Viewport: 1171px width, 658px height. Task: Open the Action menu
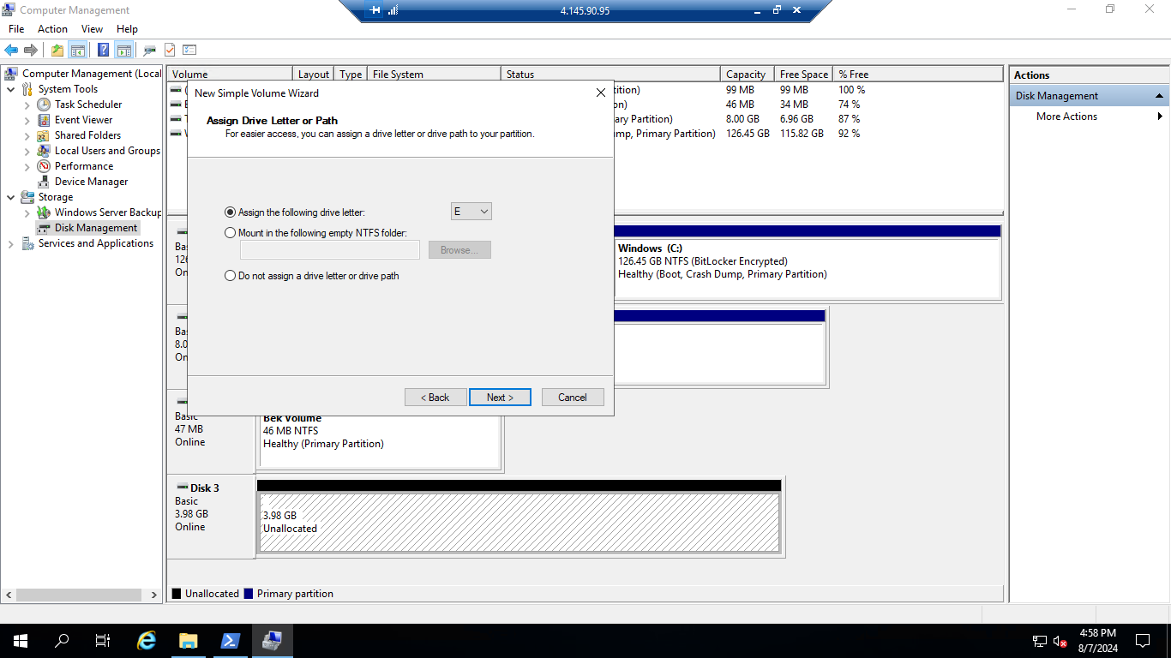click(x=52, y=29)
